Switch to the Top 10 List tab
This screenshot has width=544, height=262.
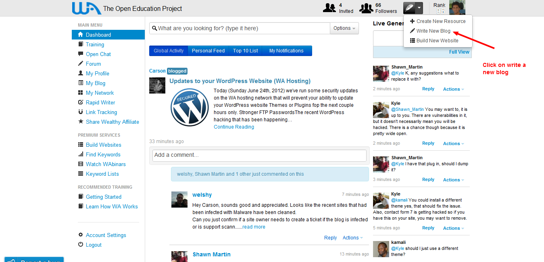tap(246, 51)
